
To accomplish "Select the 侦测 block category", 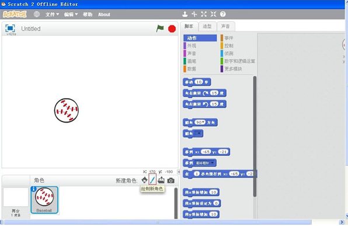I will [x=227, y=54].
